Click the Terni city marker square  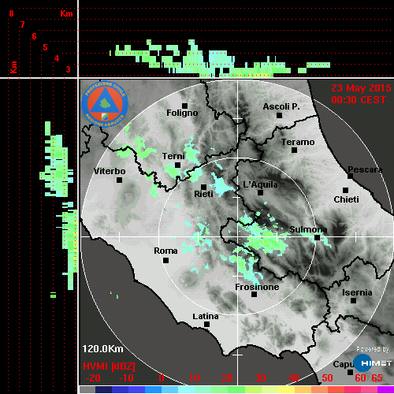pyautogui.click(x=178, y=165)
